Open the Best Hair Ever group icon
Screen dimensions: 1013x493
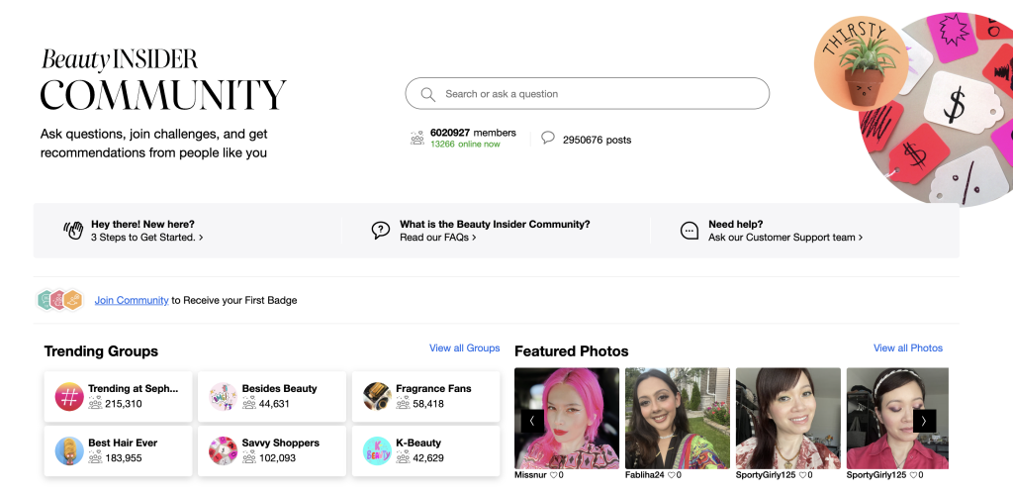pyautogui.click(x=68, y=450)
